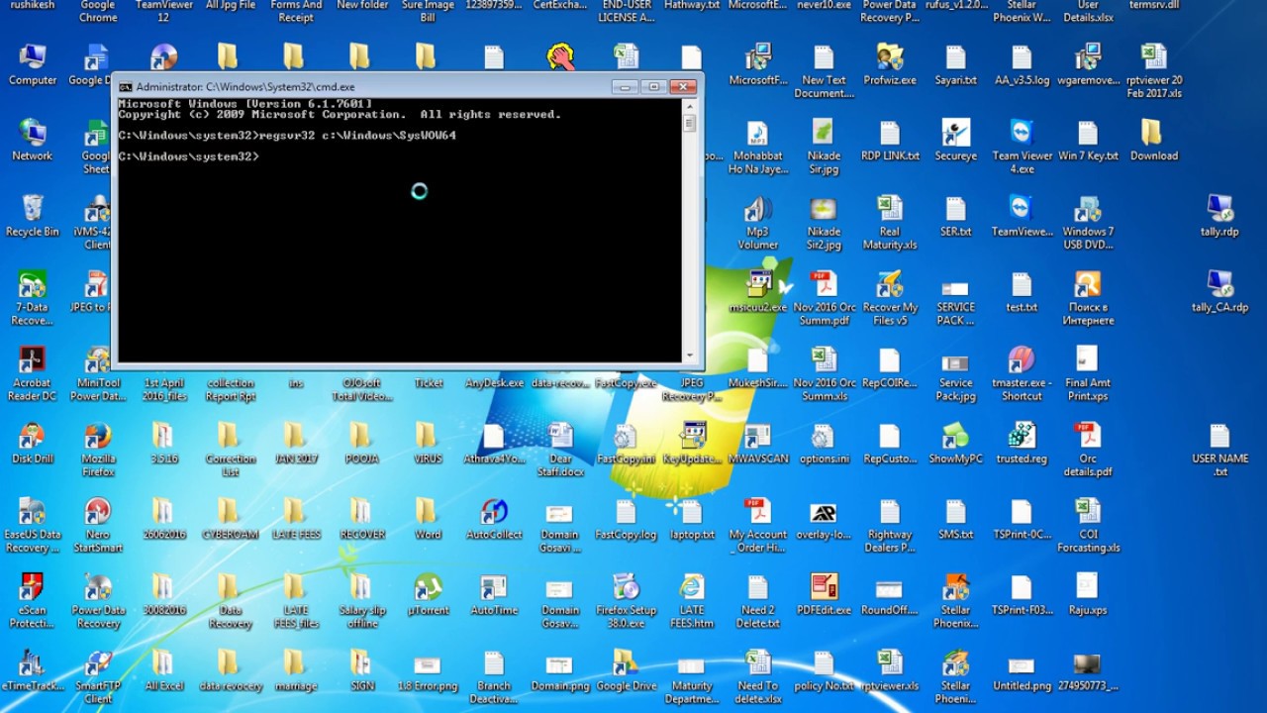
Task: Open Real Maturity.xls file
Action: pos(890,222)
